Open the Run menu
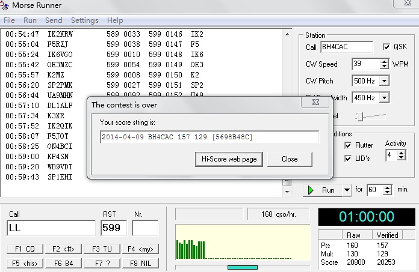This screenshot has height=272, width=419. click(30, 20)
